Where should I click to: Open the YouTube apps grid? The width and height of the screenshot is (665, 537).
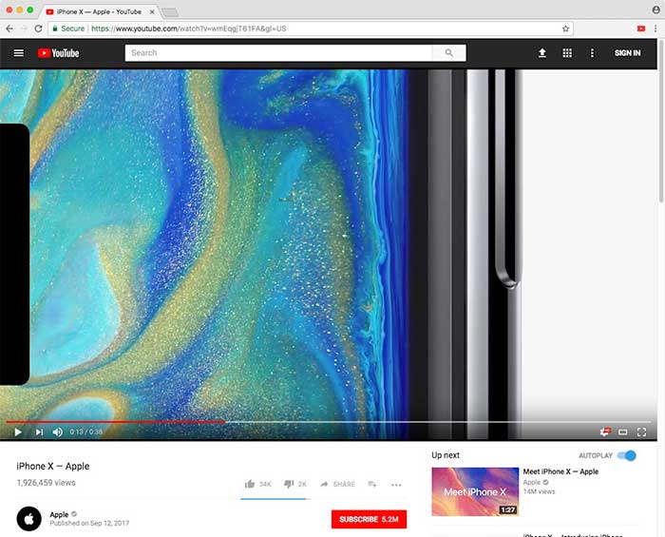(567, 53)
